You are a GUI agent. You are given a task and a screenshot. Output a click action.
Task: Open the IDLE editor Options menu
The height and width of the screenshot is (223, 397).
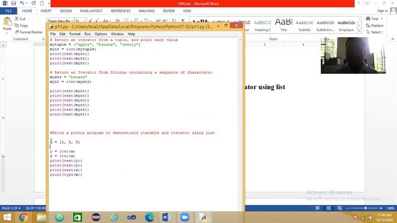[100, 34]
